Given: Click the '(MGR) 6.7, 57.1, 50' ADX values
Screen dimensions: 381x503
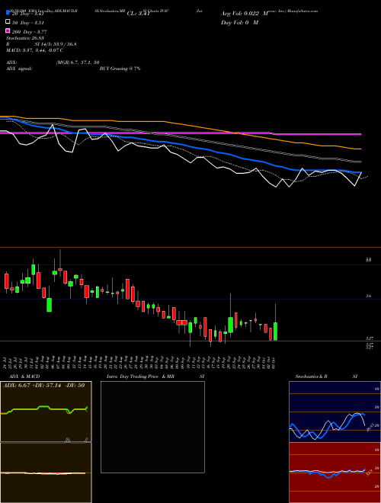Looking at the screenshot, I should 78,62.
